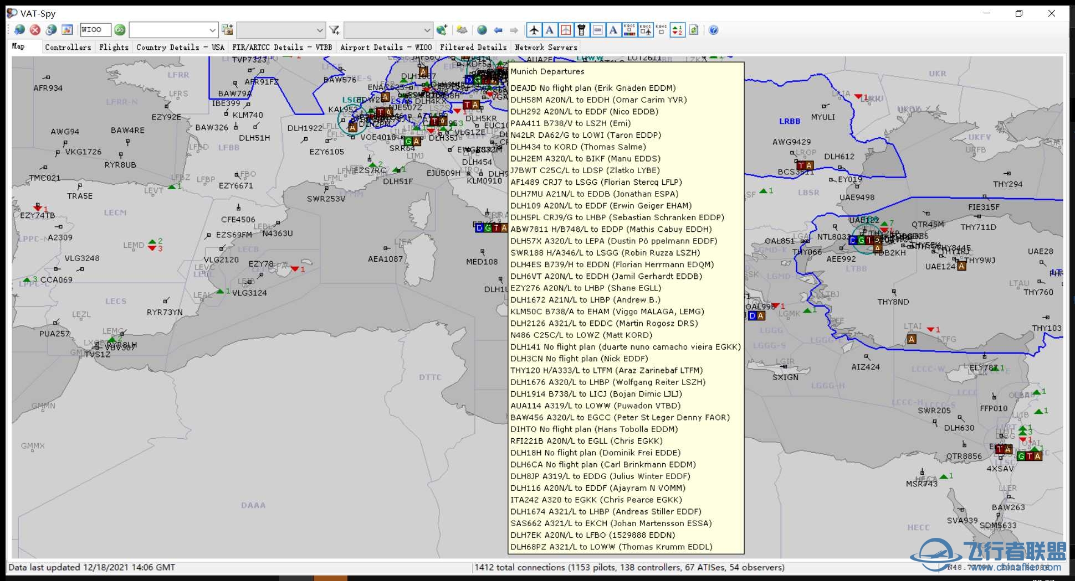Click the VKG1726 aircraft label on map
Screen dimensions: 1075x581
84,152
